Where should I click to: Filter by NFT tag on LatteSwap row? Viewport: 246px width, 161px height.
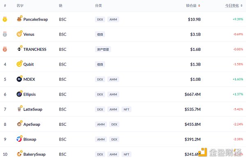[x=126, y=109]
